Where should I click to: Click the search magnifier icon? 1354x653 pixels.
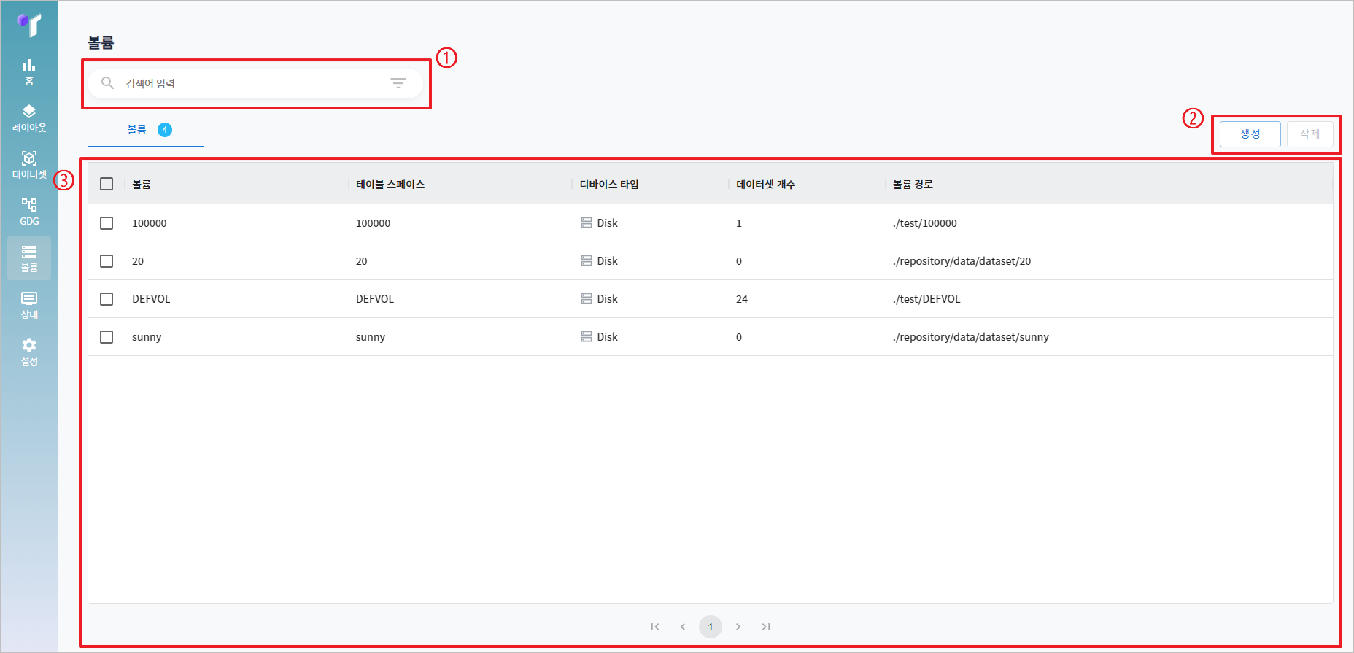click(x=107, y=83)
